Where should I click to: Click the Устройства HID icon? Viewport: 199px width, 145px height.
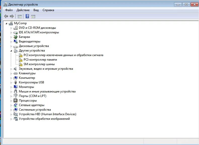click(x=15, y=114)
